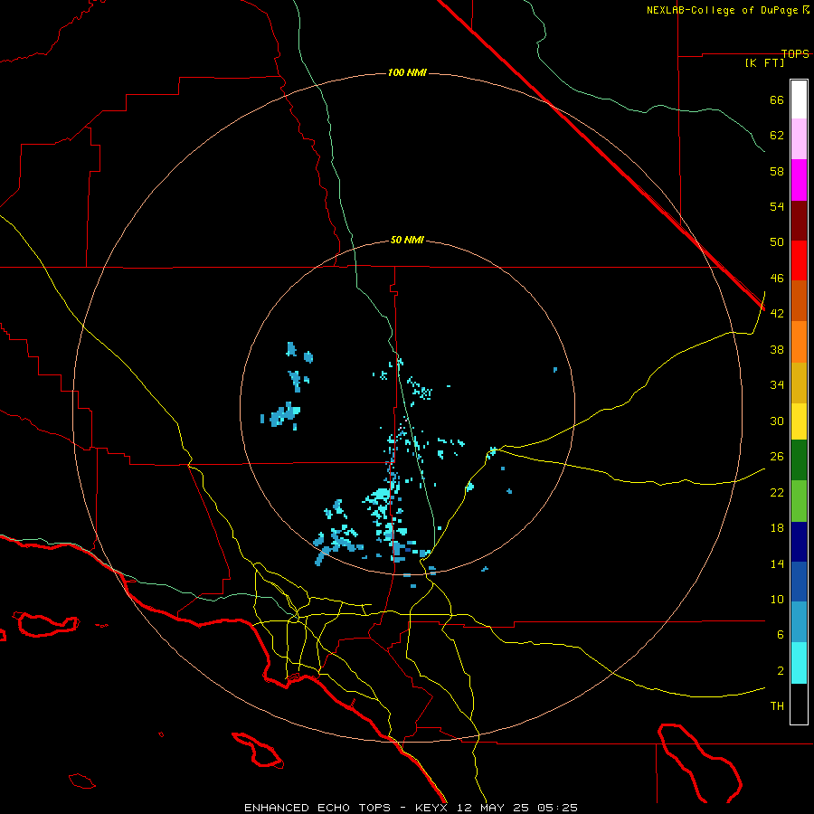
Task: Click the legend value 10
Action: (x=777, y=600)
